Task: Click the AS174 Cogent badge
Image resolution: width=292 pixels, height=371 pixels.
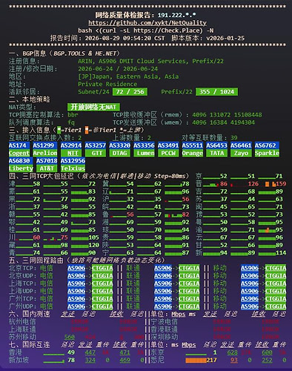Action: 19,149
